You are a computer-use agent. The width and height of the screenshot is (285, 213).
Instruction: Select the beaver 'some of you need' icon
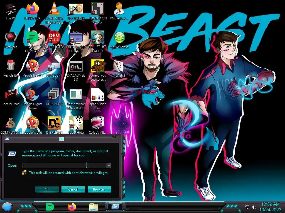(97, 70)
